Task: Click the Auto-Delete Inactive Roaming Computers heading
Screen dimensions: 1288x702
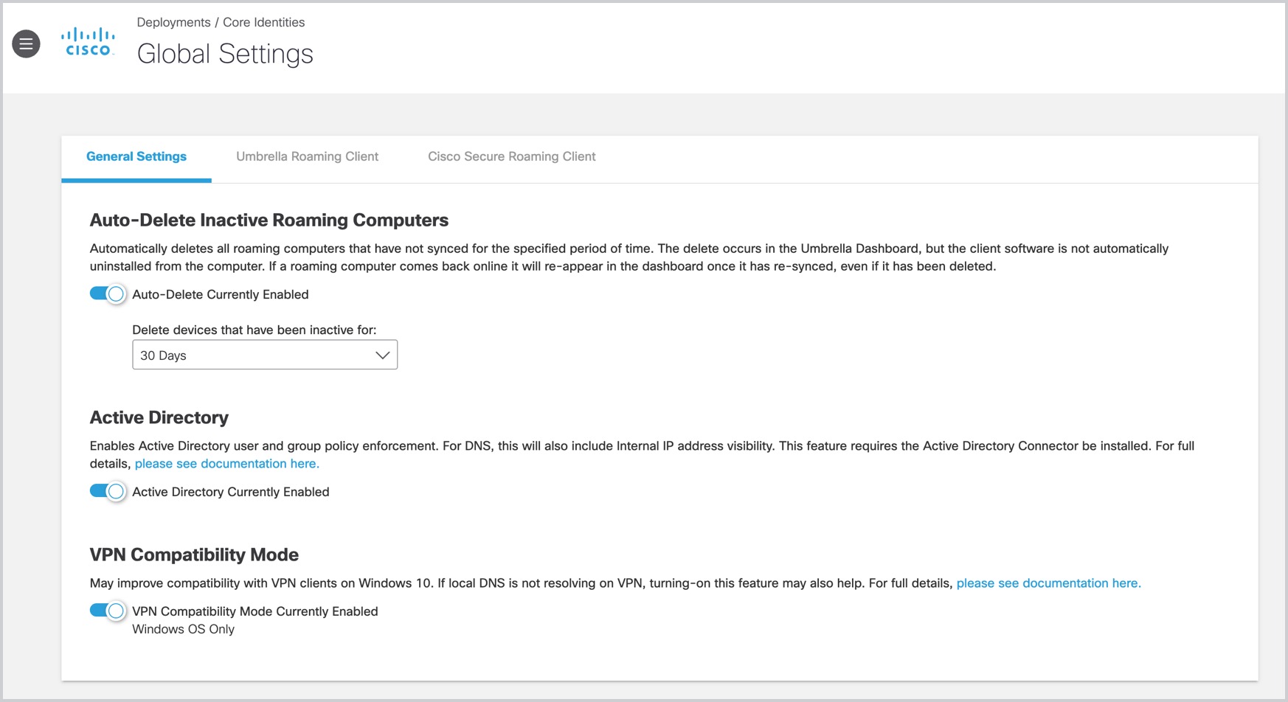Action: click(269, 220)
